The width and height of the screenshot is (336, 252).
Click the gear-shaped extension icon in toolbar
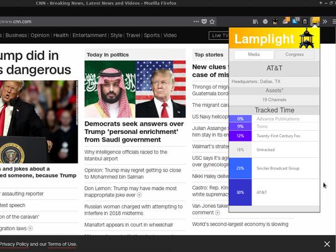click(265, 21)
